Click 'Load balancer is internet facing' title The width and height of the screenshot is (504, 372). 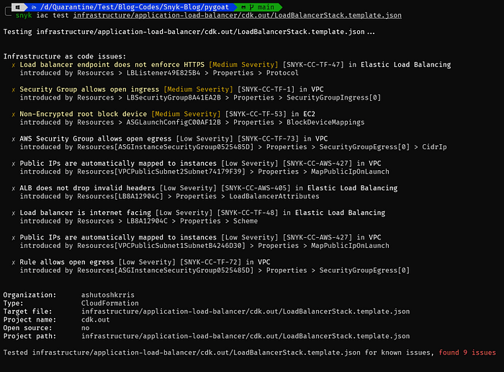point(85,213)
